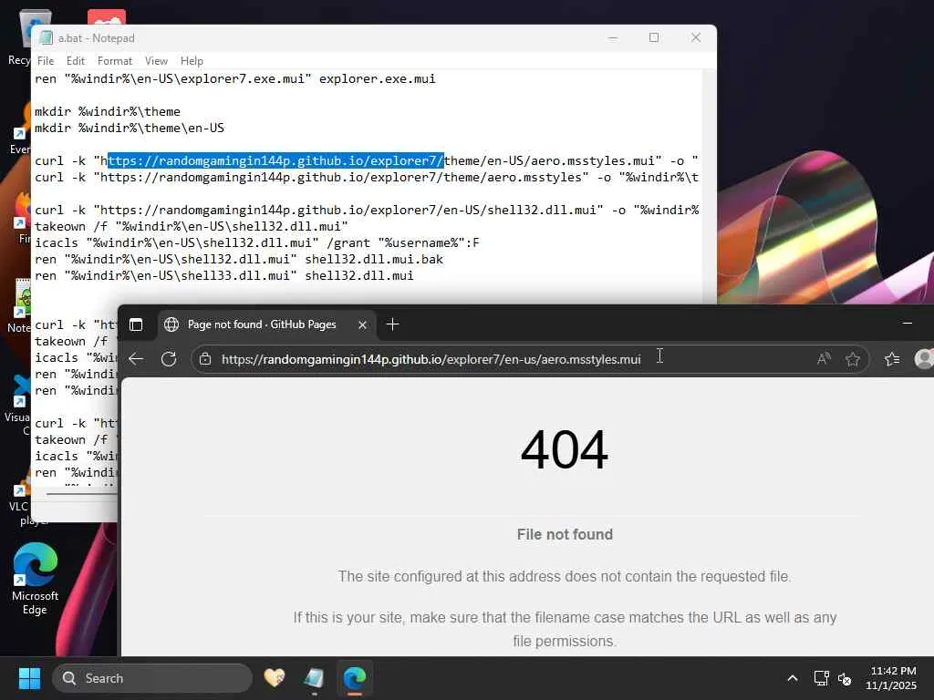Open the Visual Studio Code desktop shortcut
The height and width of the screenshot is (700, 934).
[20, 405]
